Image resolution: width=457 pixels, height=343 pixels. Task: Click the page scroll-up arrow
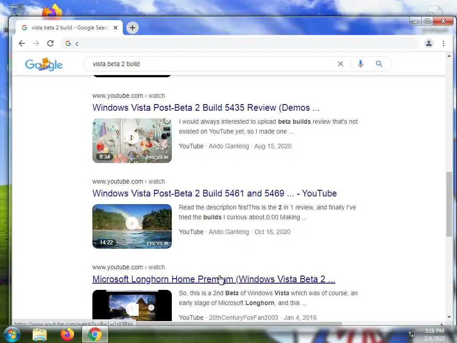point(449,56)
